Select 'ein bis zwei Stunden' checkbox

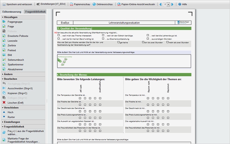[x=143, y=42]
